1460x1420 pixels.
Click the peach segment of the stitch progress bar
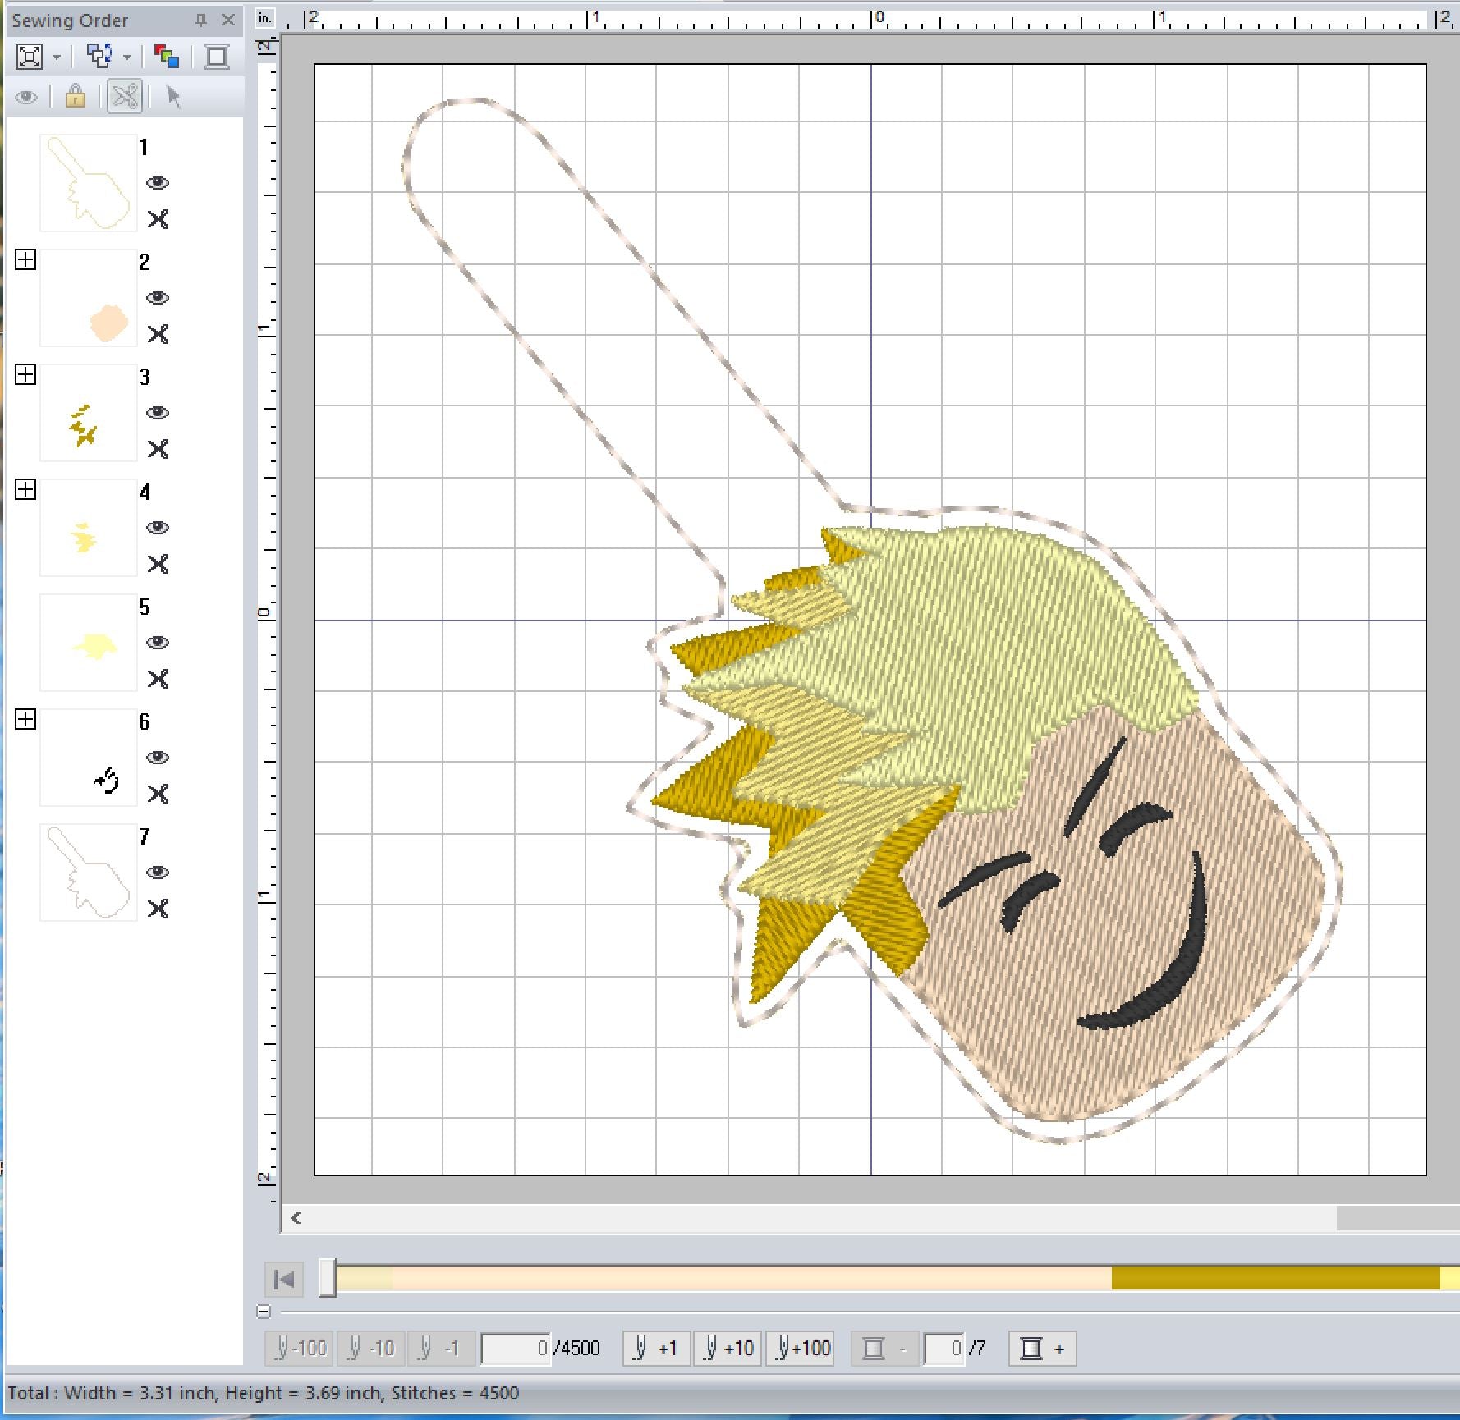[751, 1278]
